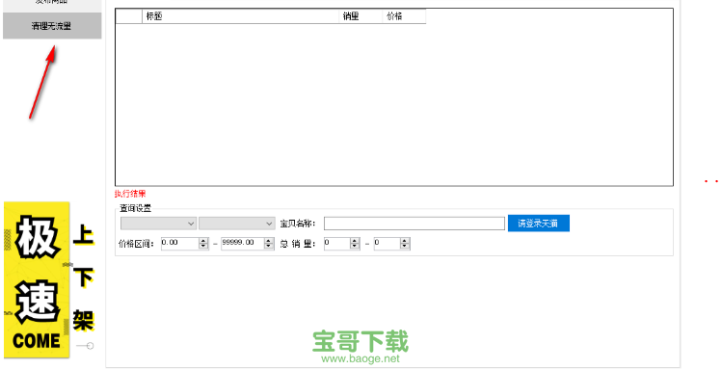722x370 pixels.
Task: Decrease the 99999.00 price with down arrow
Action: 269,247
